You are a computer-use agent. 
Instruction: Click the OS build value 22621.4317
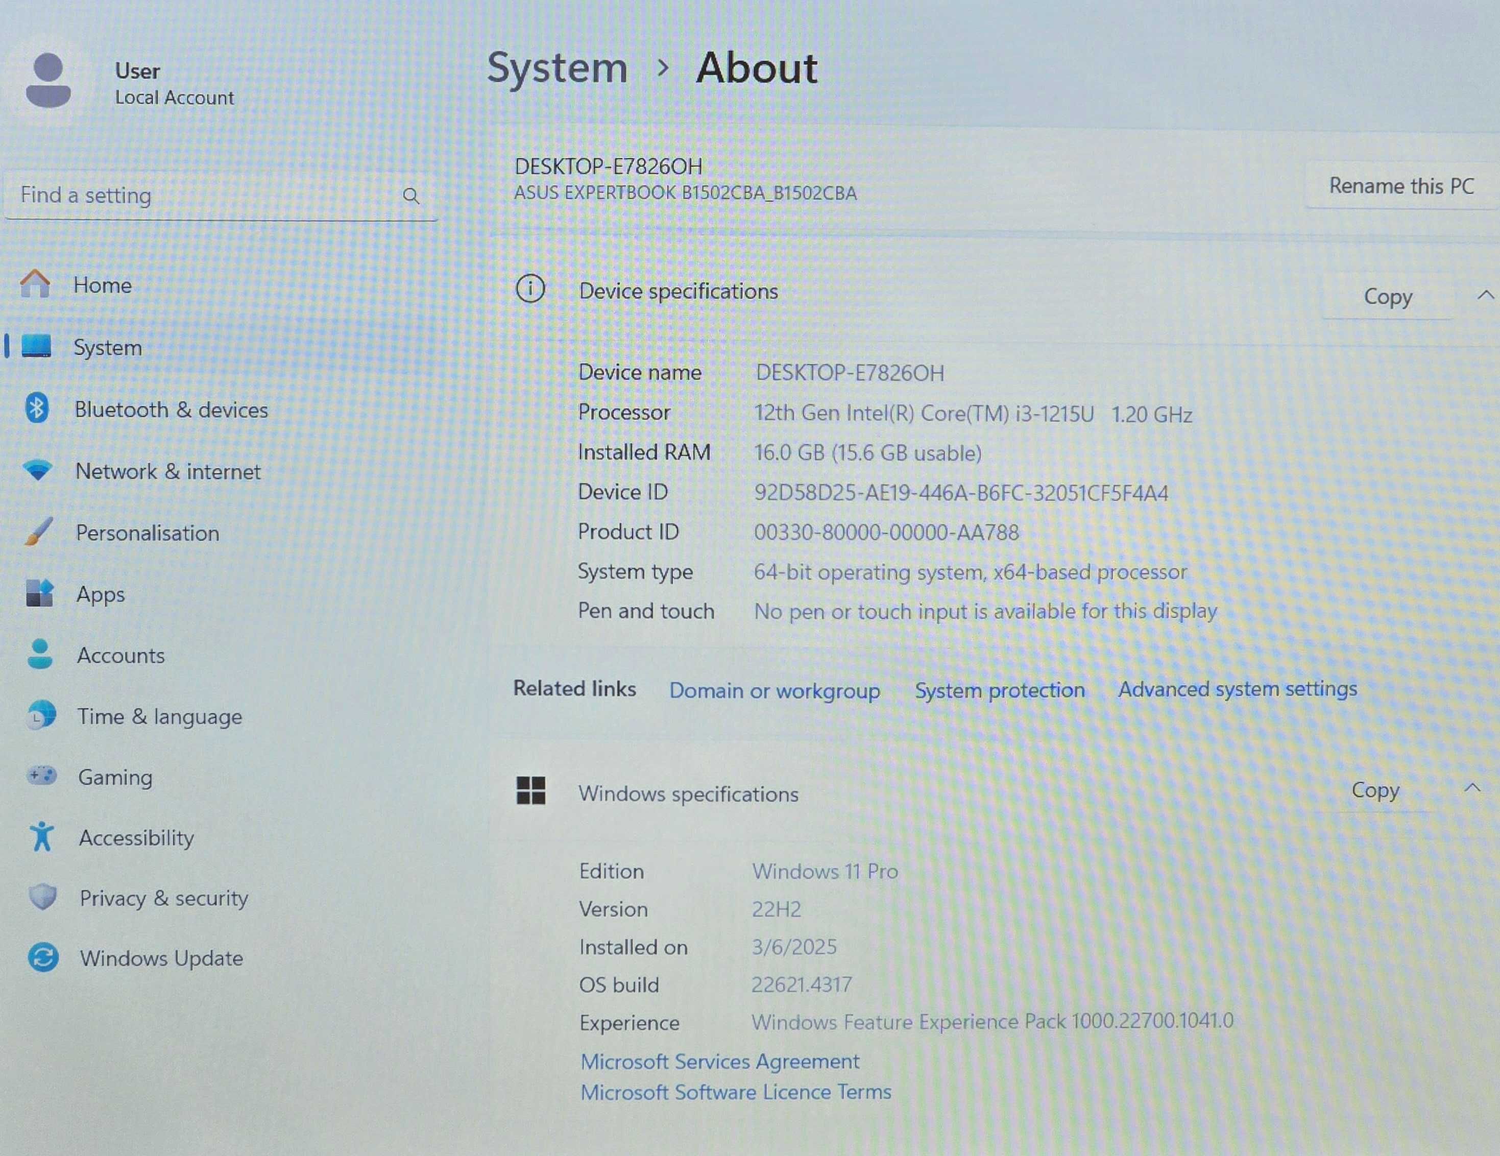pos(802,984)
